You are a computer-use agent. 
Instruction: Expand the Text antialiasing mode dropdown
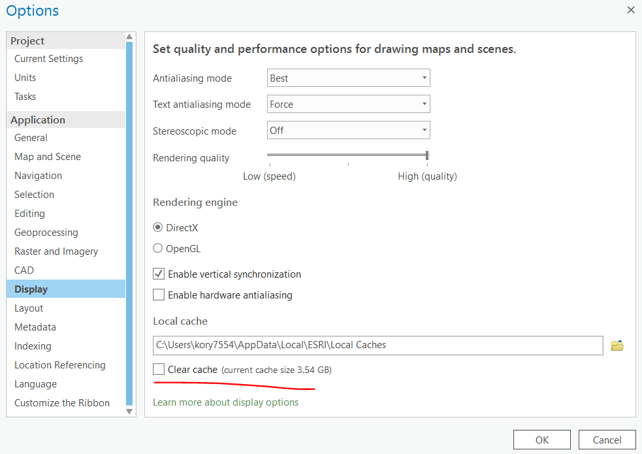coord(348,105)
